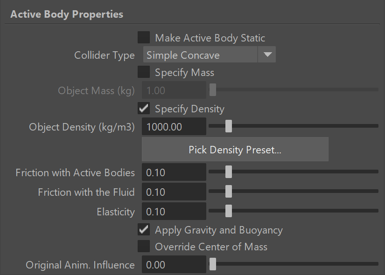The image size is (385, 275).
Task: Click the Friction with Active Bodies slider handle
Action: point(229,172)
